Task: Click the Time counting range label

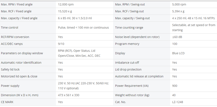Action: pos(129,28)
